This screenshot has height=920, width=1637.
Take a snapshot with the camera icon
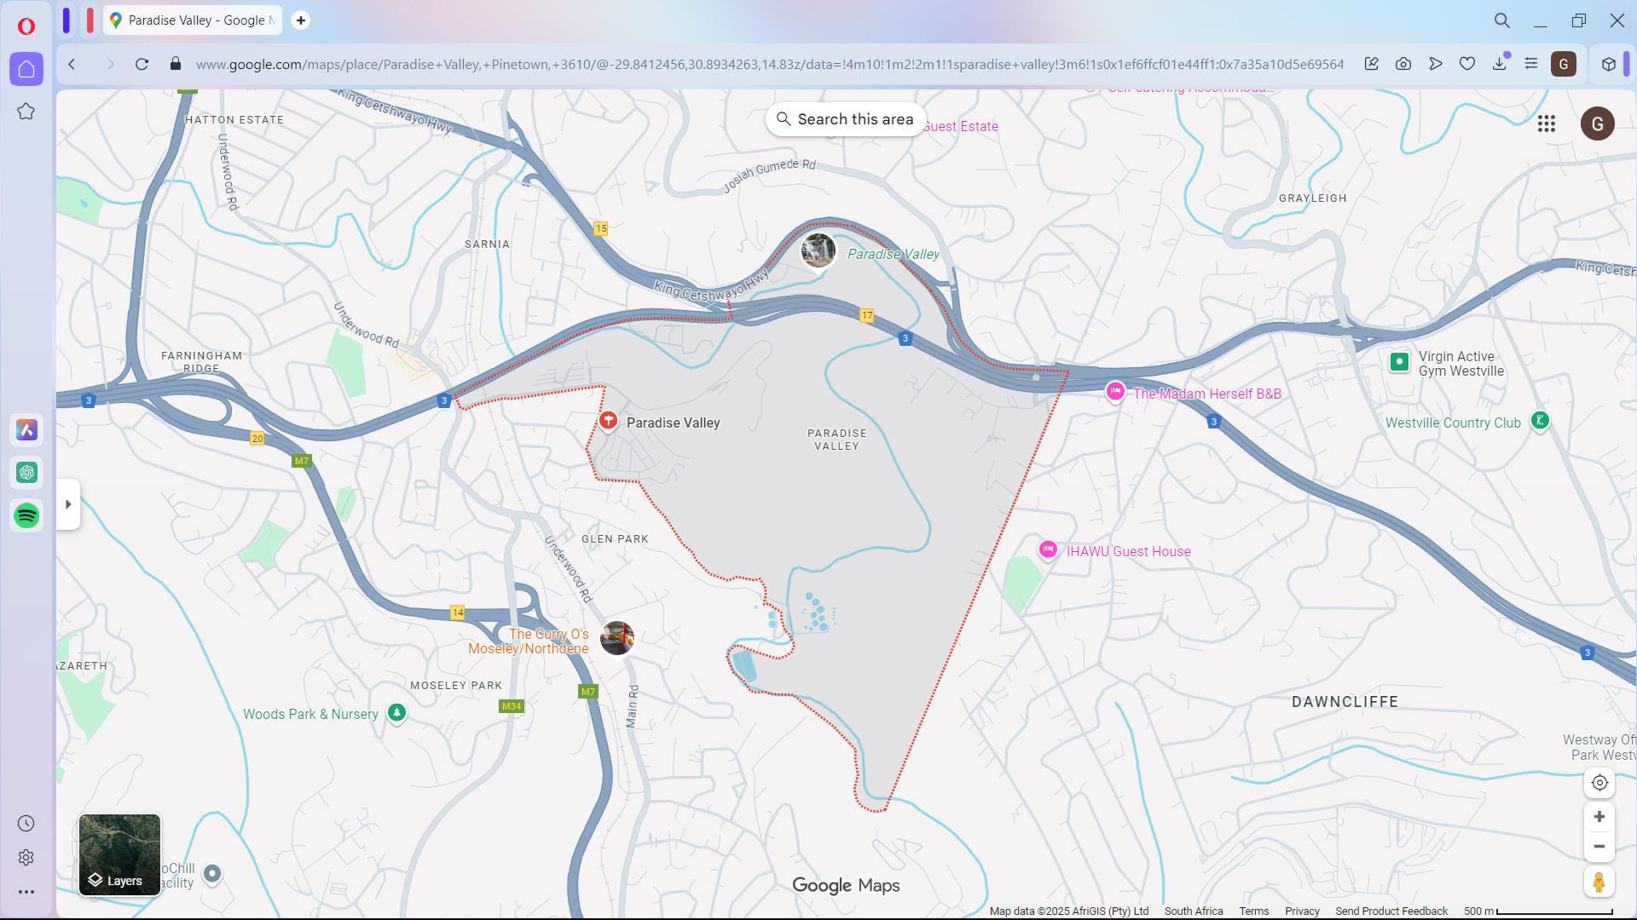(x=1403, y=64)
